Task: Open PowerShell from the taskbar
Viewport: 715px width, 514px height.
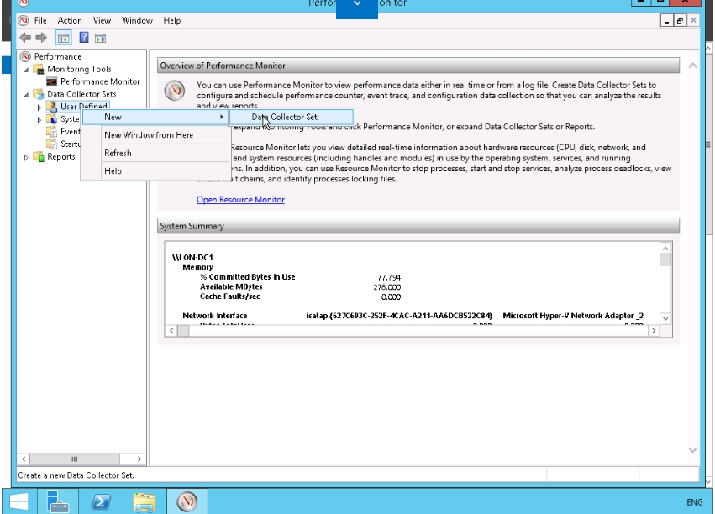Action: [x=103, y=502]
